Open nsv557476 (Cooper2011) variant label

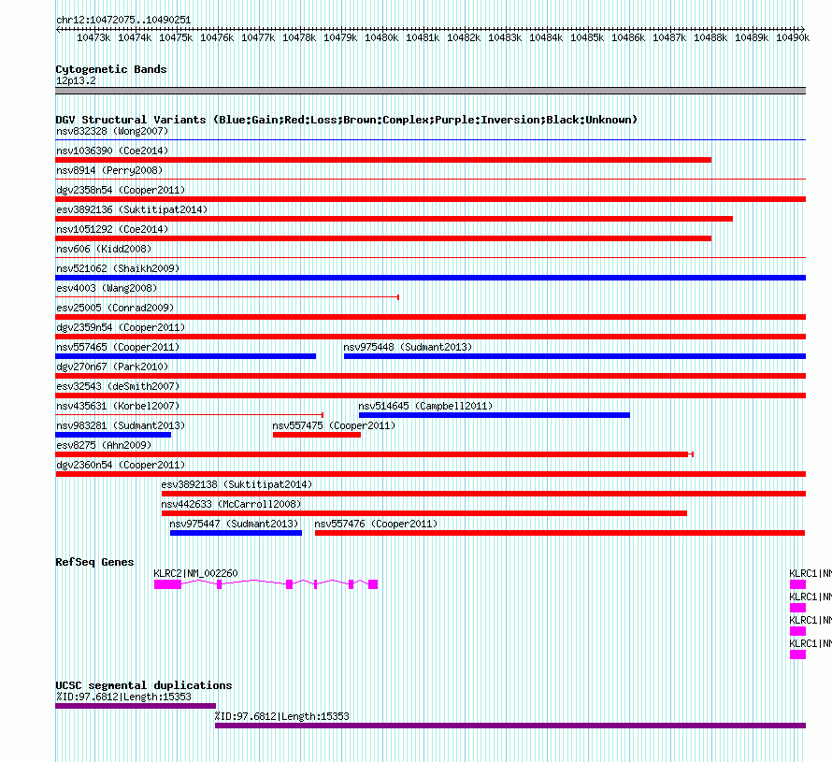pos(376,524)
